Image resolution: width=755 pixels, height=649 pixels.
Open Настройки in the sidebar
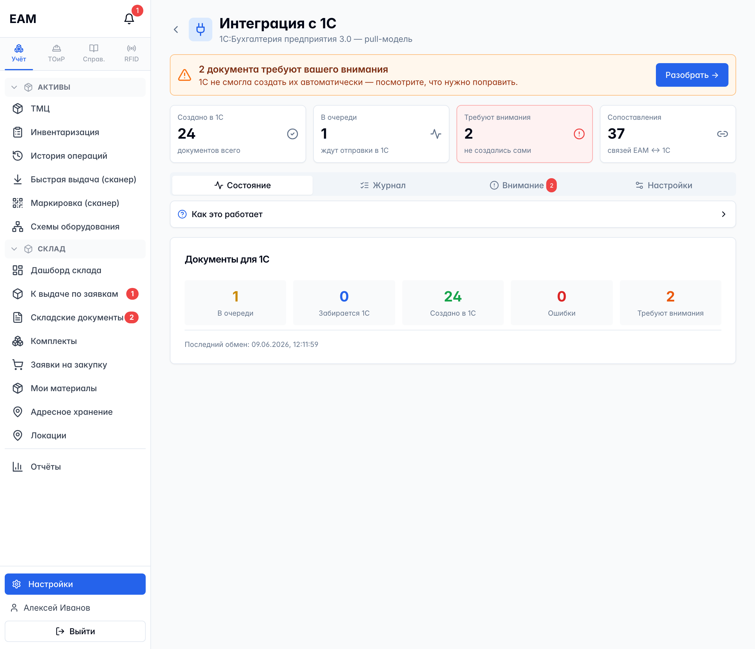point(75,584)
